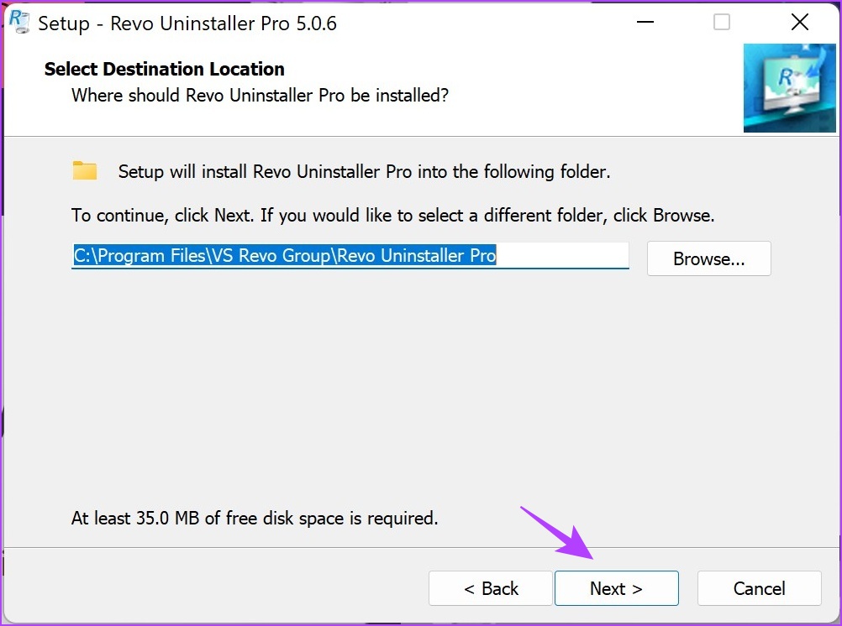Click the Revo monitor graphic in the header
The width and height of the screenshot is (842, 626).
(788, 88)
